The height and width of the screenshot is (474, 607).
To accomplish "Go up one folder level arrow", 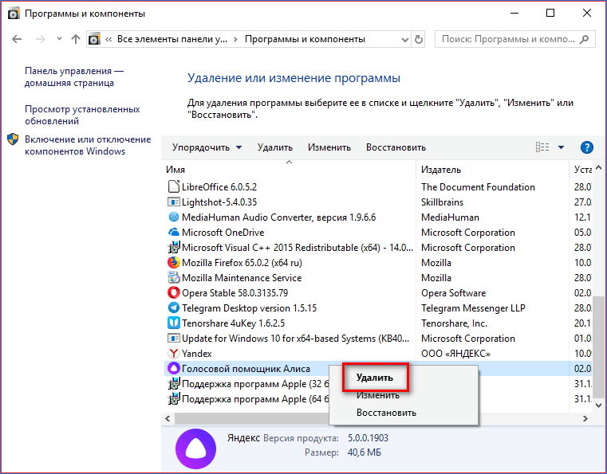I will pyautogui.click(x=76, y=39).
